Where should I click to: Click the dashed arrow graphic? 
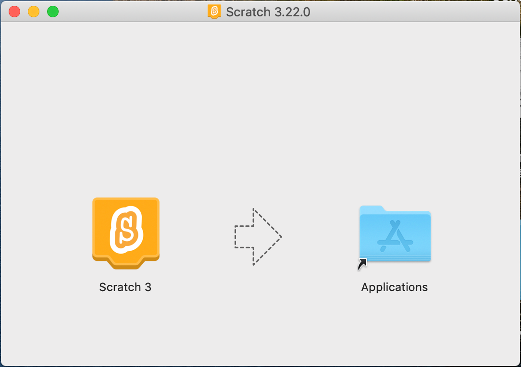click(x=258, y=237)
